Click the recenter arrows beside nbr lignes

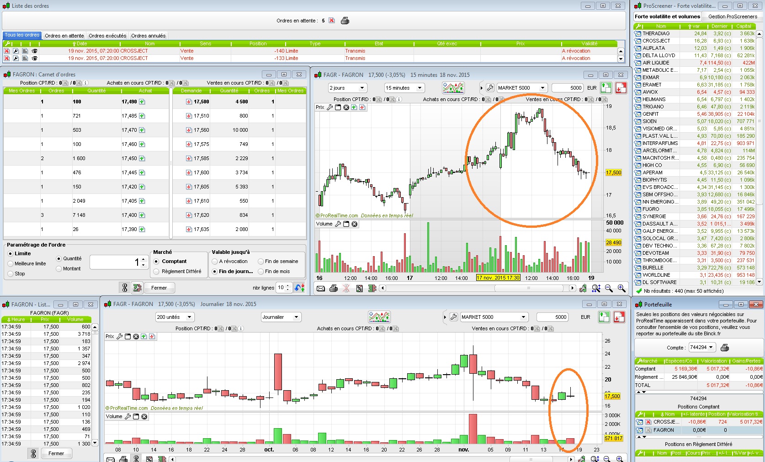(299, 288)
